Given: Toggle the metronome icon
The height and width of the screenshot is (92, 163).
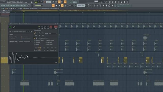Looking at the screenshot, I should point(53,2).
